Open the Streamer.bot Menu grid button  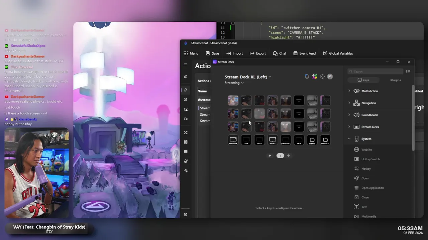pos(191,53)
